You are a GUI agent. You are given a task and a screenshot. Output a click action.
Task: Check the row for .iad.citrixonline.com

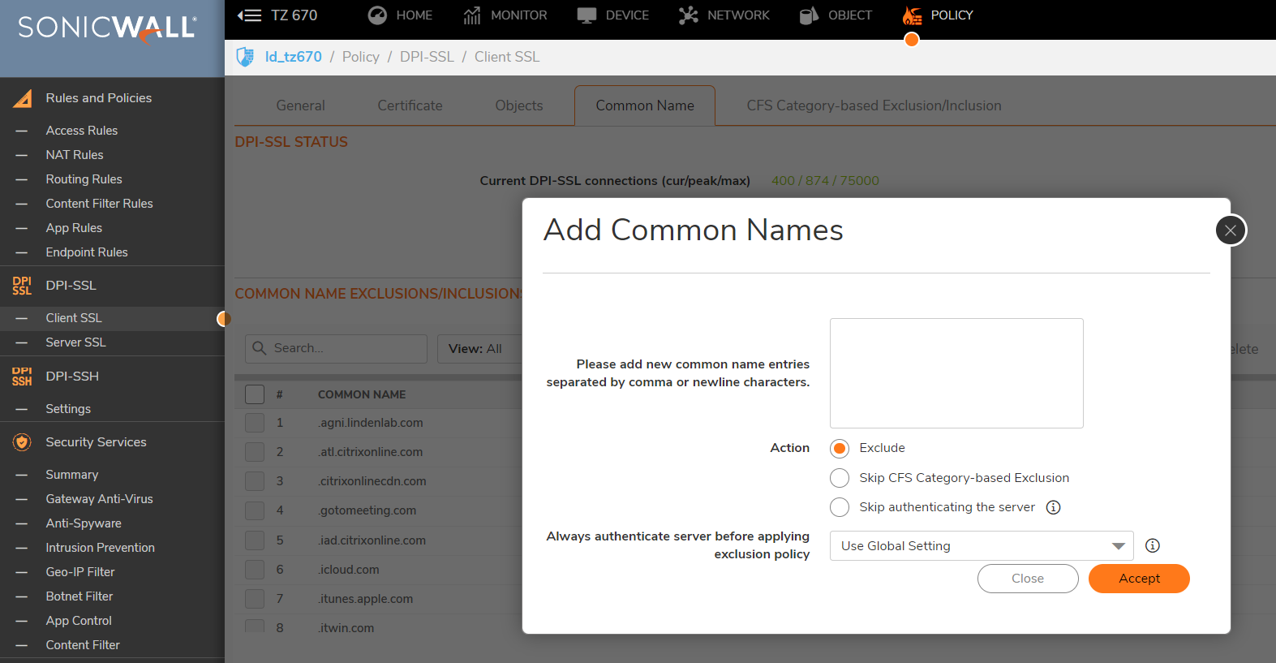pos(255,540)
